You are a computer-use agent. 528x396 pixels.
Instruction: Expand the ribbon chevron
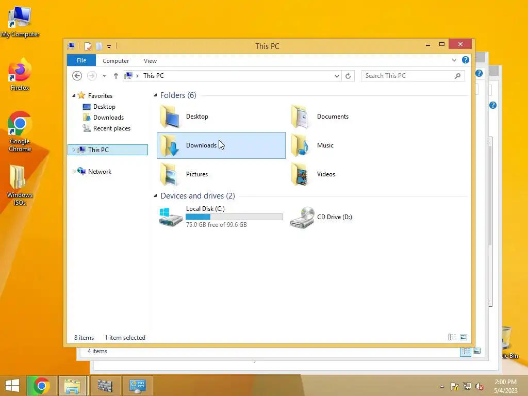point(454,60)
